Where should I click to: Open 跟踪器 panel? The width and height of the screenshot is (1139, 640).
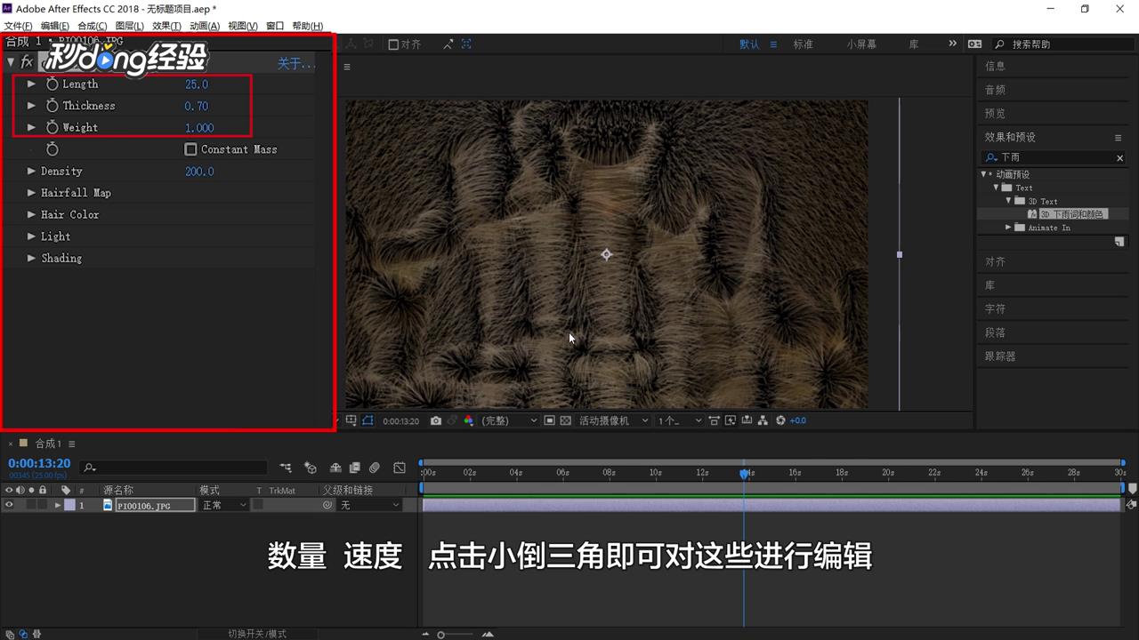[1000, 356]
